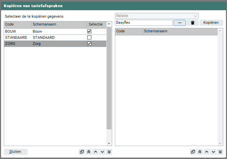227x159 pixels.
Task: Sort left table by Schemanaam header
Action: tap(59, 25)
